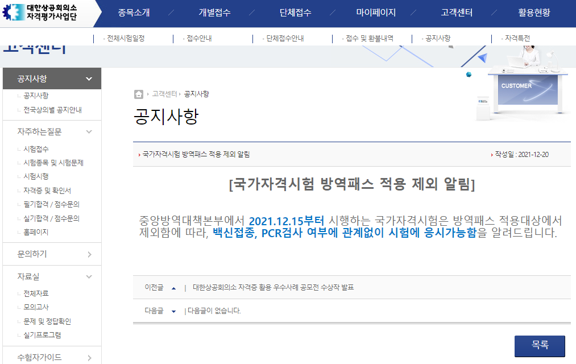Open 단체접수안내 submenu link

(285, 38)
